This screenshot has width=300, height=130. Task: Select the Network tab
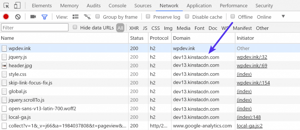pos(169,6)
